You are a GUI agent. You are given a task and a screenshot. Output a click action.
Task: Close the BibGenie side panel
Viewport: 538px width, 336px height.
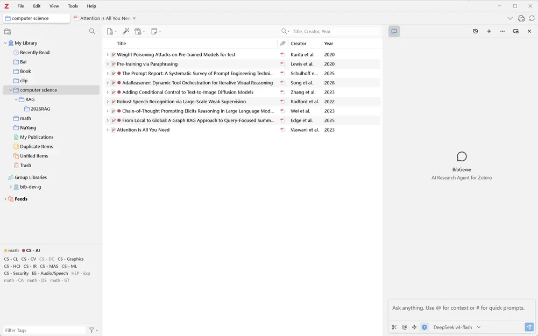(x=529, y=31)
